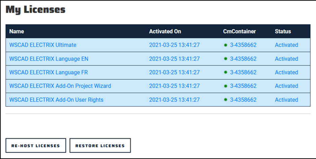Open WSCAD ELECTRIX Add-On Project Wizard
Screen dimensions: 316x159
pyautogui.click(x=60, y=86)
